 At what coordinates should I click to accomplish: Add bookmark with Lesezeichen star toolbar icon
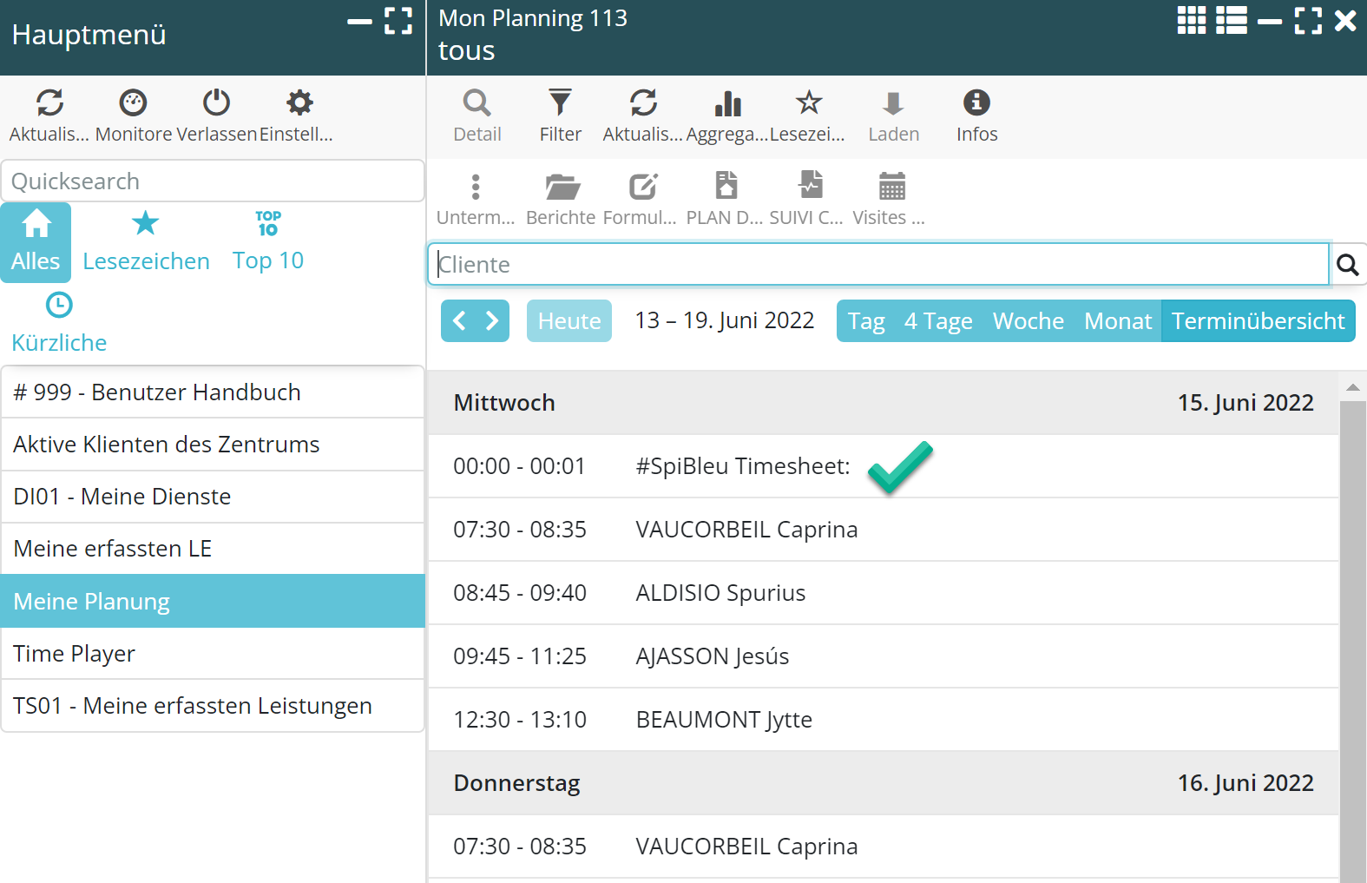pyautogui.click(x=808, y=103)
